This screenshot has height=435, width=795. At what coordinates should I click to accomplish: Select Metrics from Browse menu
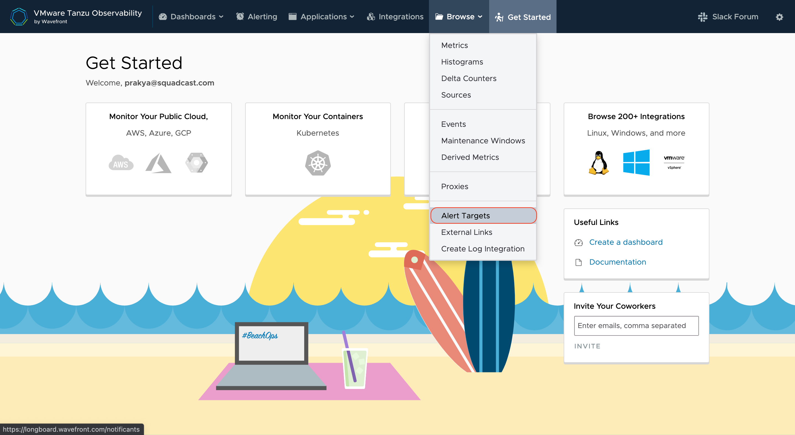pos(483,45)
